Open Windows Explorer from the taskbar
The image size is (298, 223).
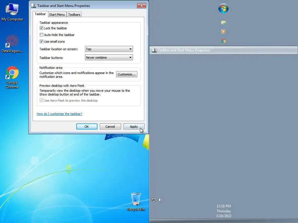[x=223, y=23]
